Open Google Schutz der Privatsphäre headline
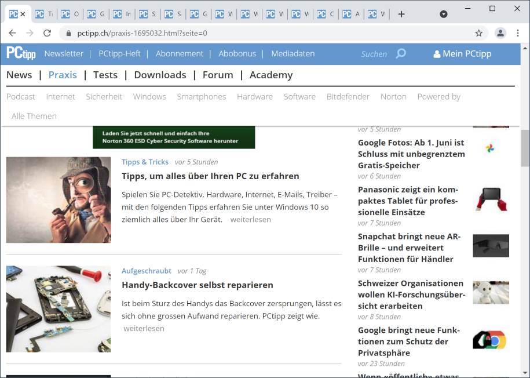The width and height of the screenshot is (530, 378). click(409, 341)
